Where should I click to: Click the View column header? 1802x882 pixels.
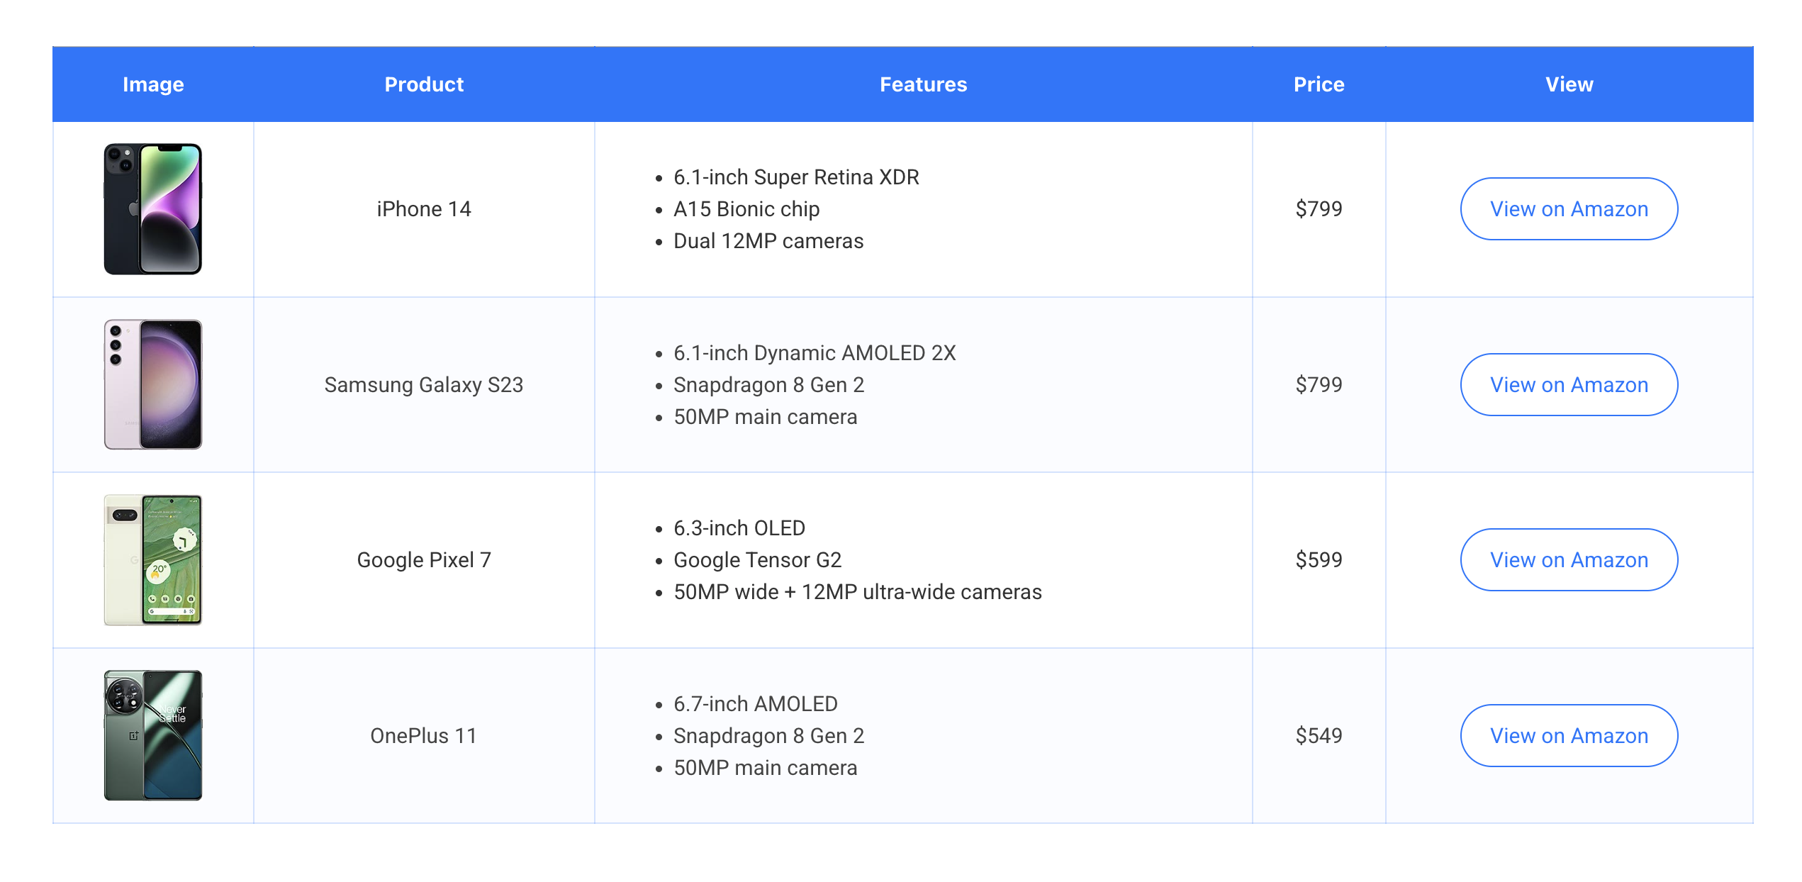(1569, 84)
